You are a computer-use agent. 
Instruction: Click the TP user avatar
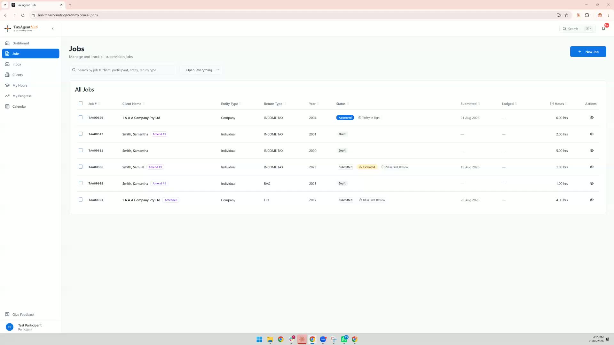coord(10,327)
